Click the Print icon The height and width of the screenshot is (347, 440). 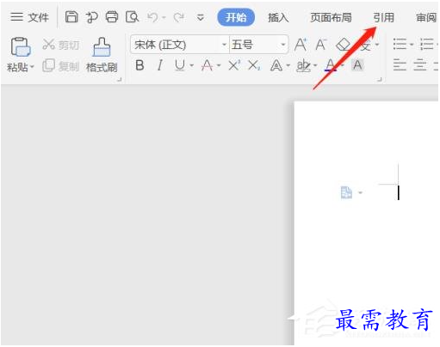tap(112, 17)
